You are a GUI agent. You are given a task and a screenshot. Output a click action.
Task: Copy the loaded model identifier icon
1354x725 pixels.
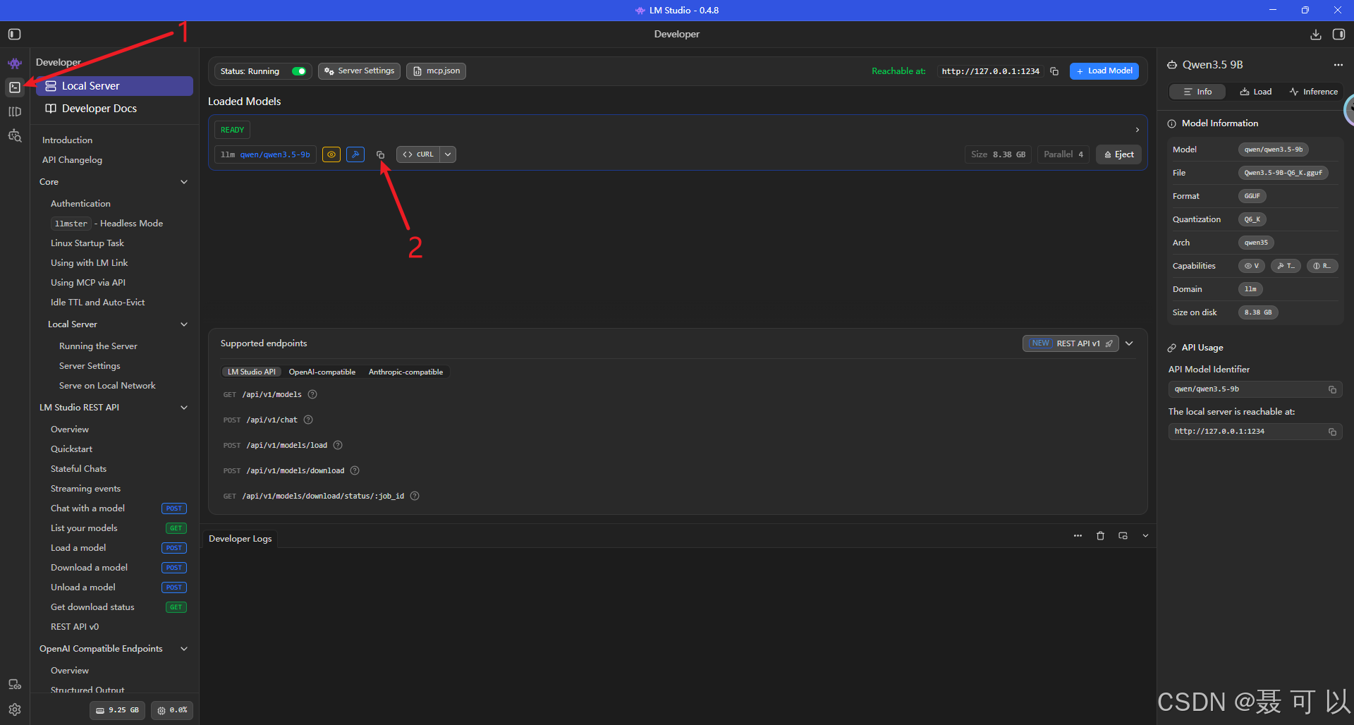tap(380, 154)
